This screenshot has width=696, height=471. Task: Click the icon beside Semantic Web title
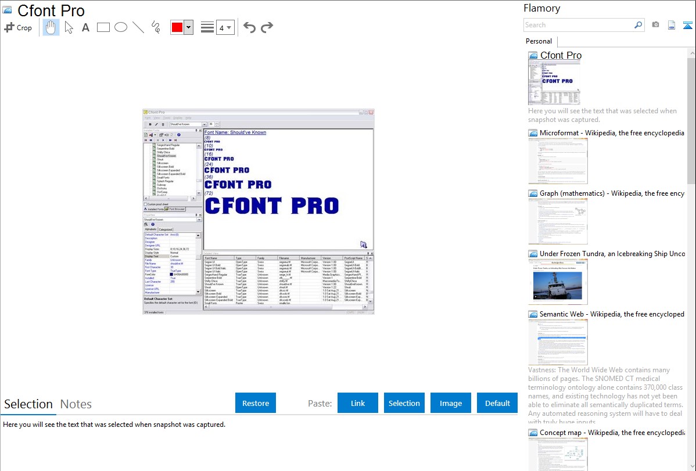point(533,314)
